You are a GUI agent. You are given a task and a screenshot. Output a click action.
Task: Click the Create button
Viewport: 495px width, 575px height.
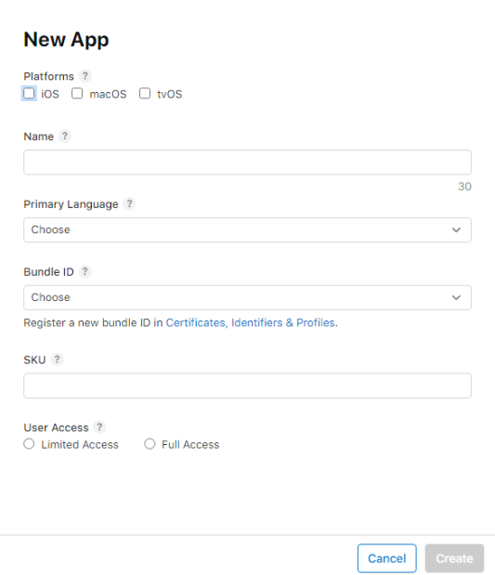coord(454,558)
